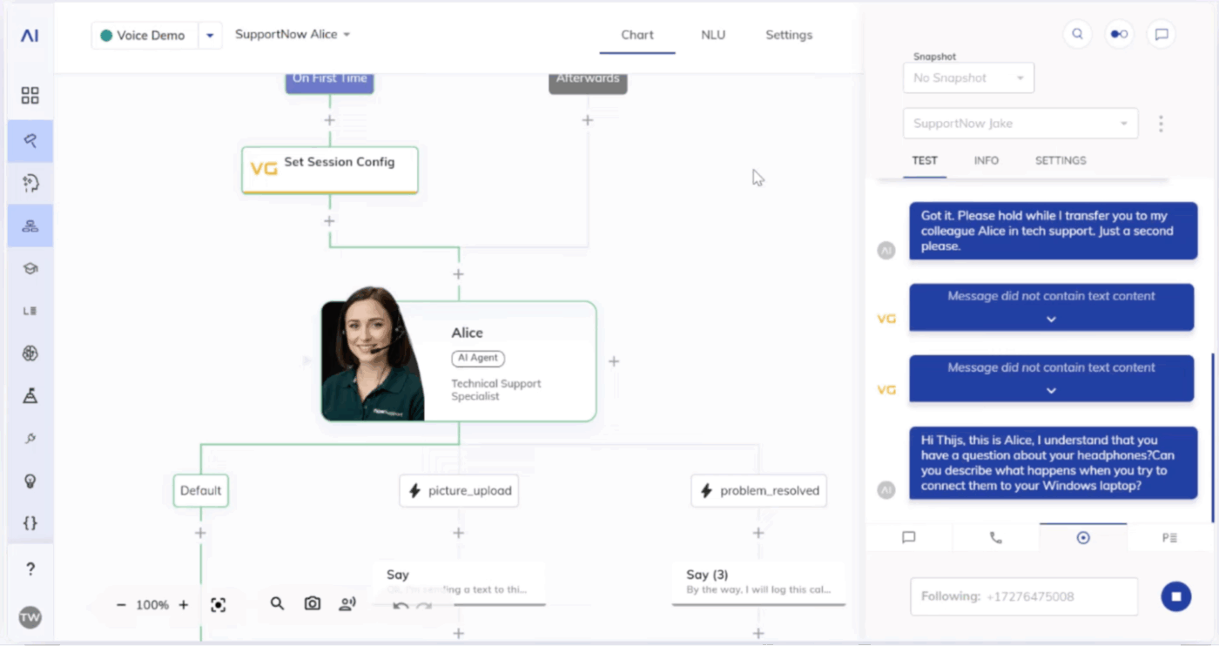Take a screenshot with the camera icon
Viewport: 1219px width, 646px height.
tap(312, 604)
